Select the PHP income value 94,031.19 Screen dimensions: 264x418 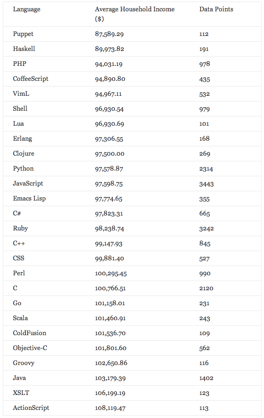pyautogui.click(x=109, y=64)
